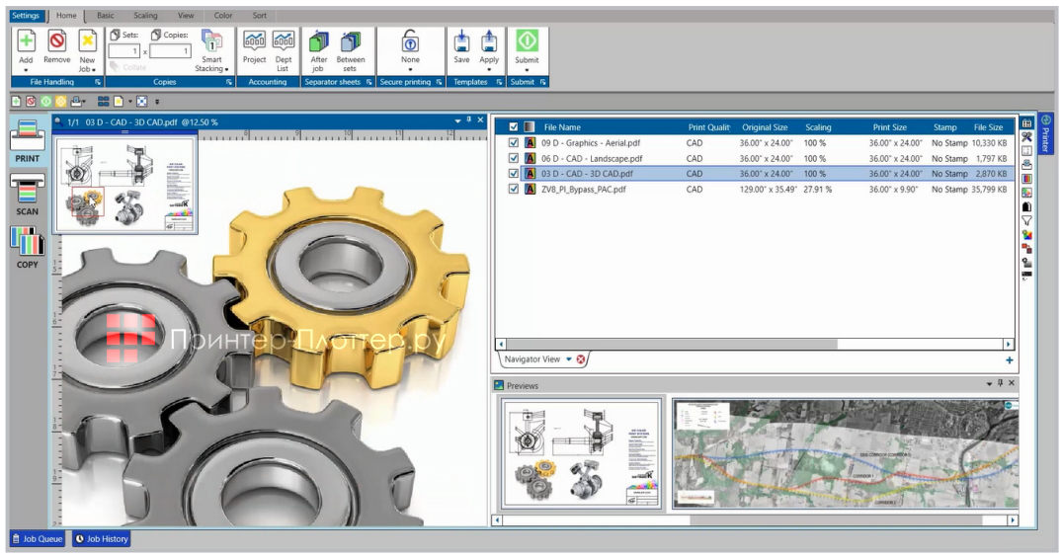This screenshot has width=1062, height=557.
Task: Start a New Job
Action: point(87,41)
